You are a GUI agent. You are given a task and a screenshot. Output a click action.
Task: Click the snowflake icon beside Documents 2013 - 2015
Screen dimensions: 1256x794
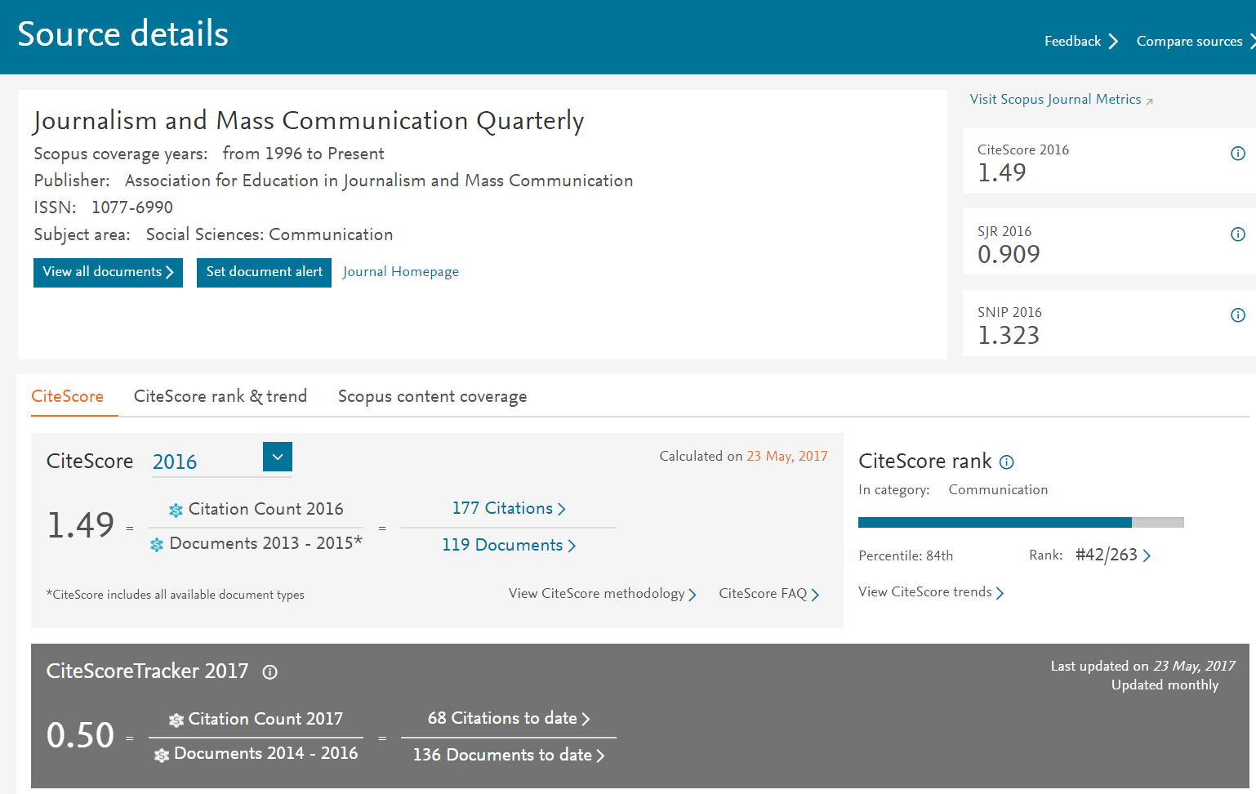click(157, 545)
